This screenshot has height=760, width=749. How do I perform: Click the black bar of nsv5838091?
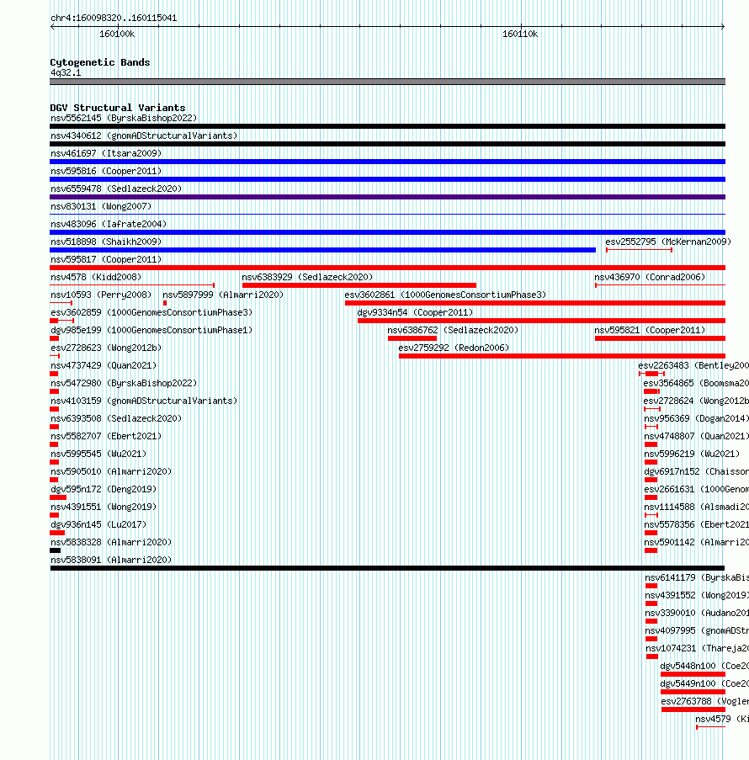[x=387, y=568]
